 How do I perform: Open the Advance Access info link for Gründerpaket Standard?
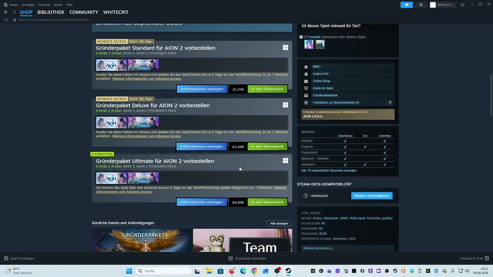pos(146,78)
